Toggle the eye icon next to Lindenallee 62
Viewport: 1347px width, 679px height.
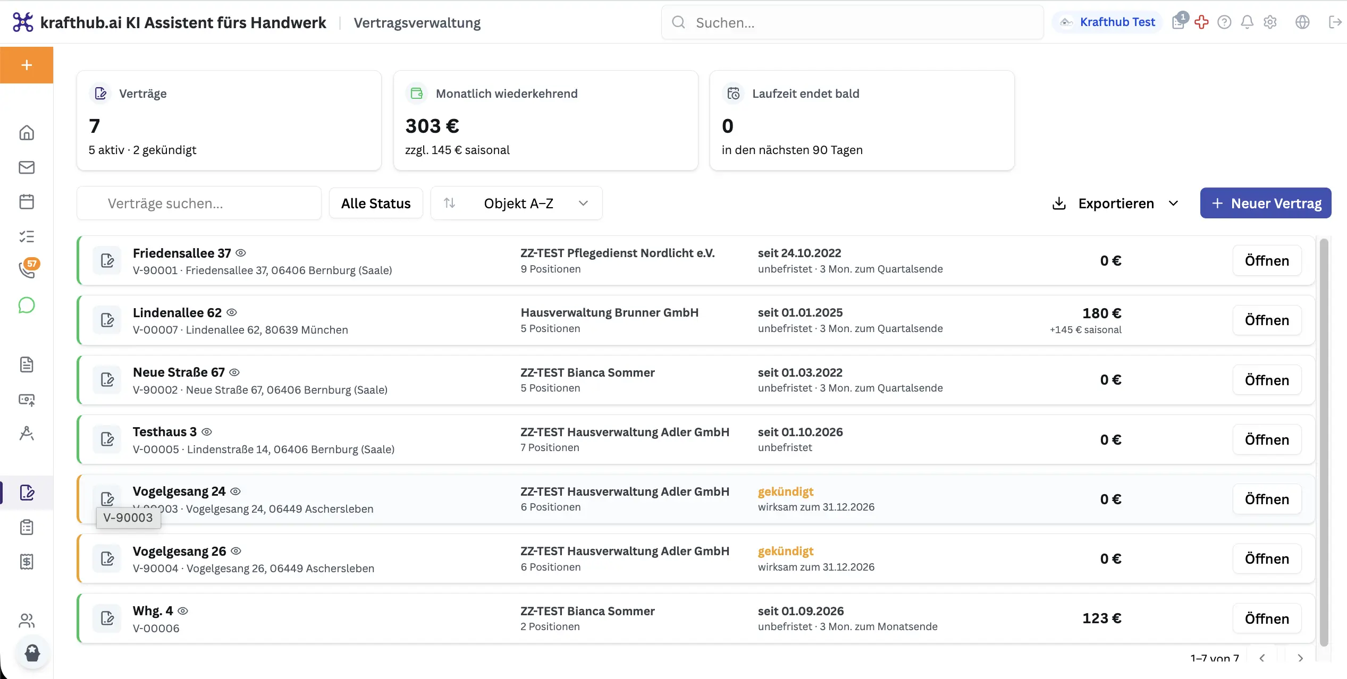pyautogui.click(x=232, y=312)
